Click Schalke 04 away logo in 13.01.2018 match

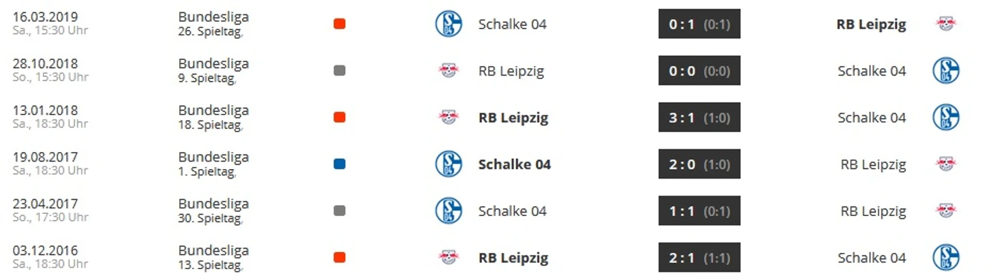click(946, 117)
